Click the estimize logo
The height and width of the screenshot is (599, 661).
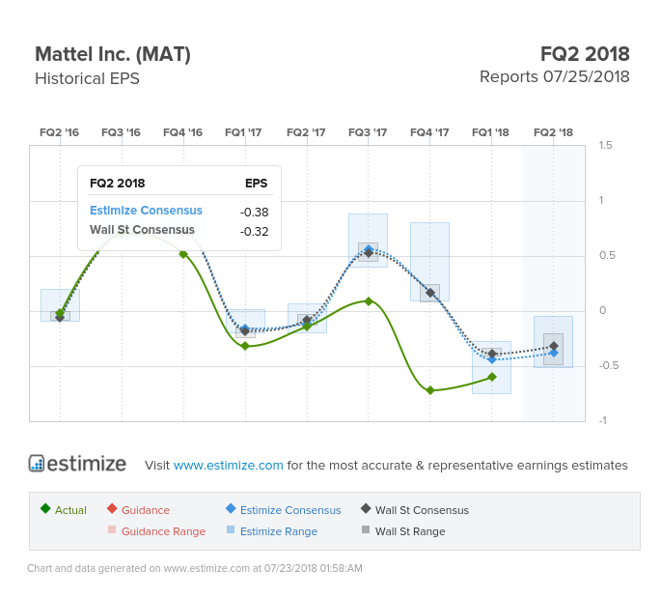77,464
